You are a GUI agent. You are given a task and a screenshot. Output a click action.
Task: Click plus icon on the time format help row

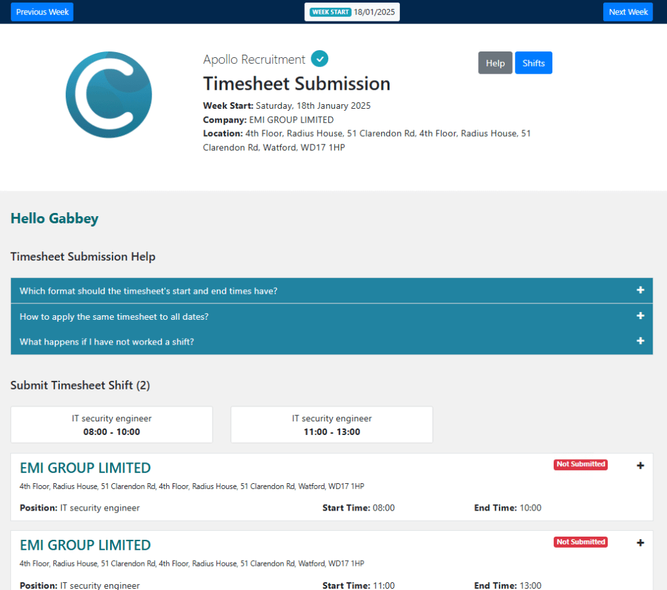(x=640, y=290)
